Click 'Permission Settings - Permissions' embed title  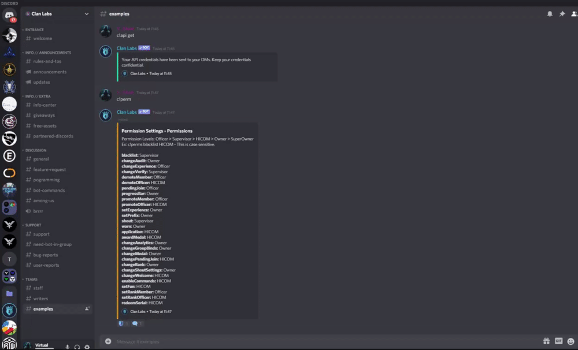(x=157, y=131)
